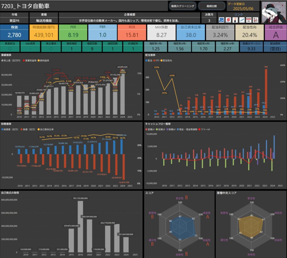The width and height of the screenshot is (287, 258).
Task: Open the IR BANK link icon
Action: (x=221, y=20)
